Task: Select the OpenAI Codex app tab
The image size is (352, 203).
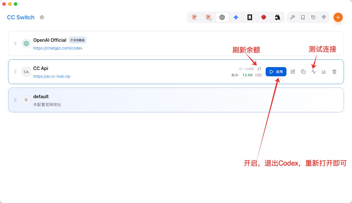Action: (x=222, y=17)
